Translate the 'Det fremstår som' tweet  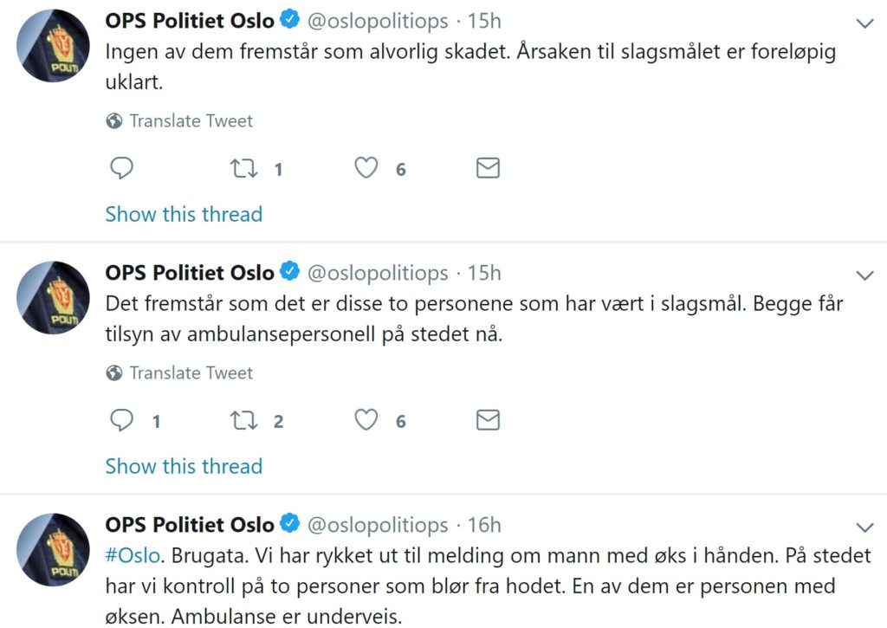point(191,372)
